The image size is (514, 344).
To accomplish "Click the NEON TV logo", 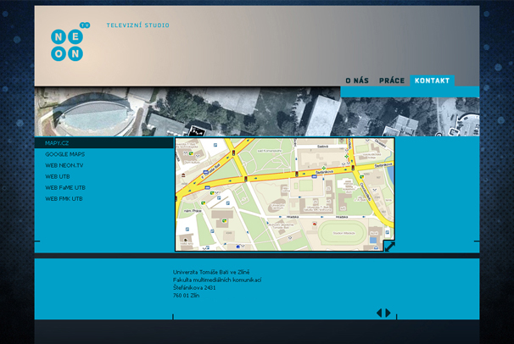I will [68, 42].
